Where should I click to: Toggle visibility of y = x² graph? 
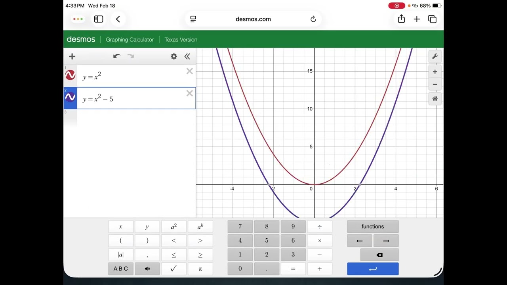[x=70, y=75]
